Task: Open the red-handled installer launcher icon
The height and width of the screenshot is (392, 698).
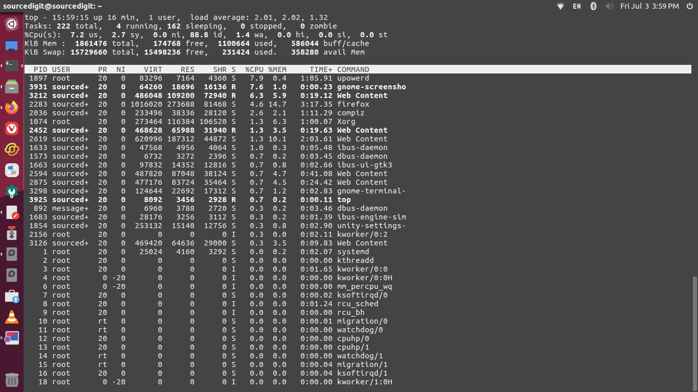Action: [12, 233]
